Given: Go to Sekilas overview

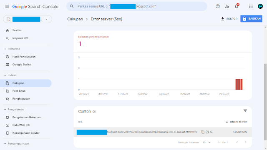Looking at the screenshot, I should coord(17,30).
